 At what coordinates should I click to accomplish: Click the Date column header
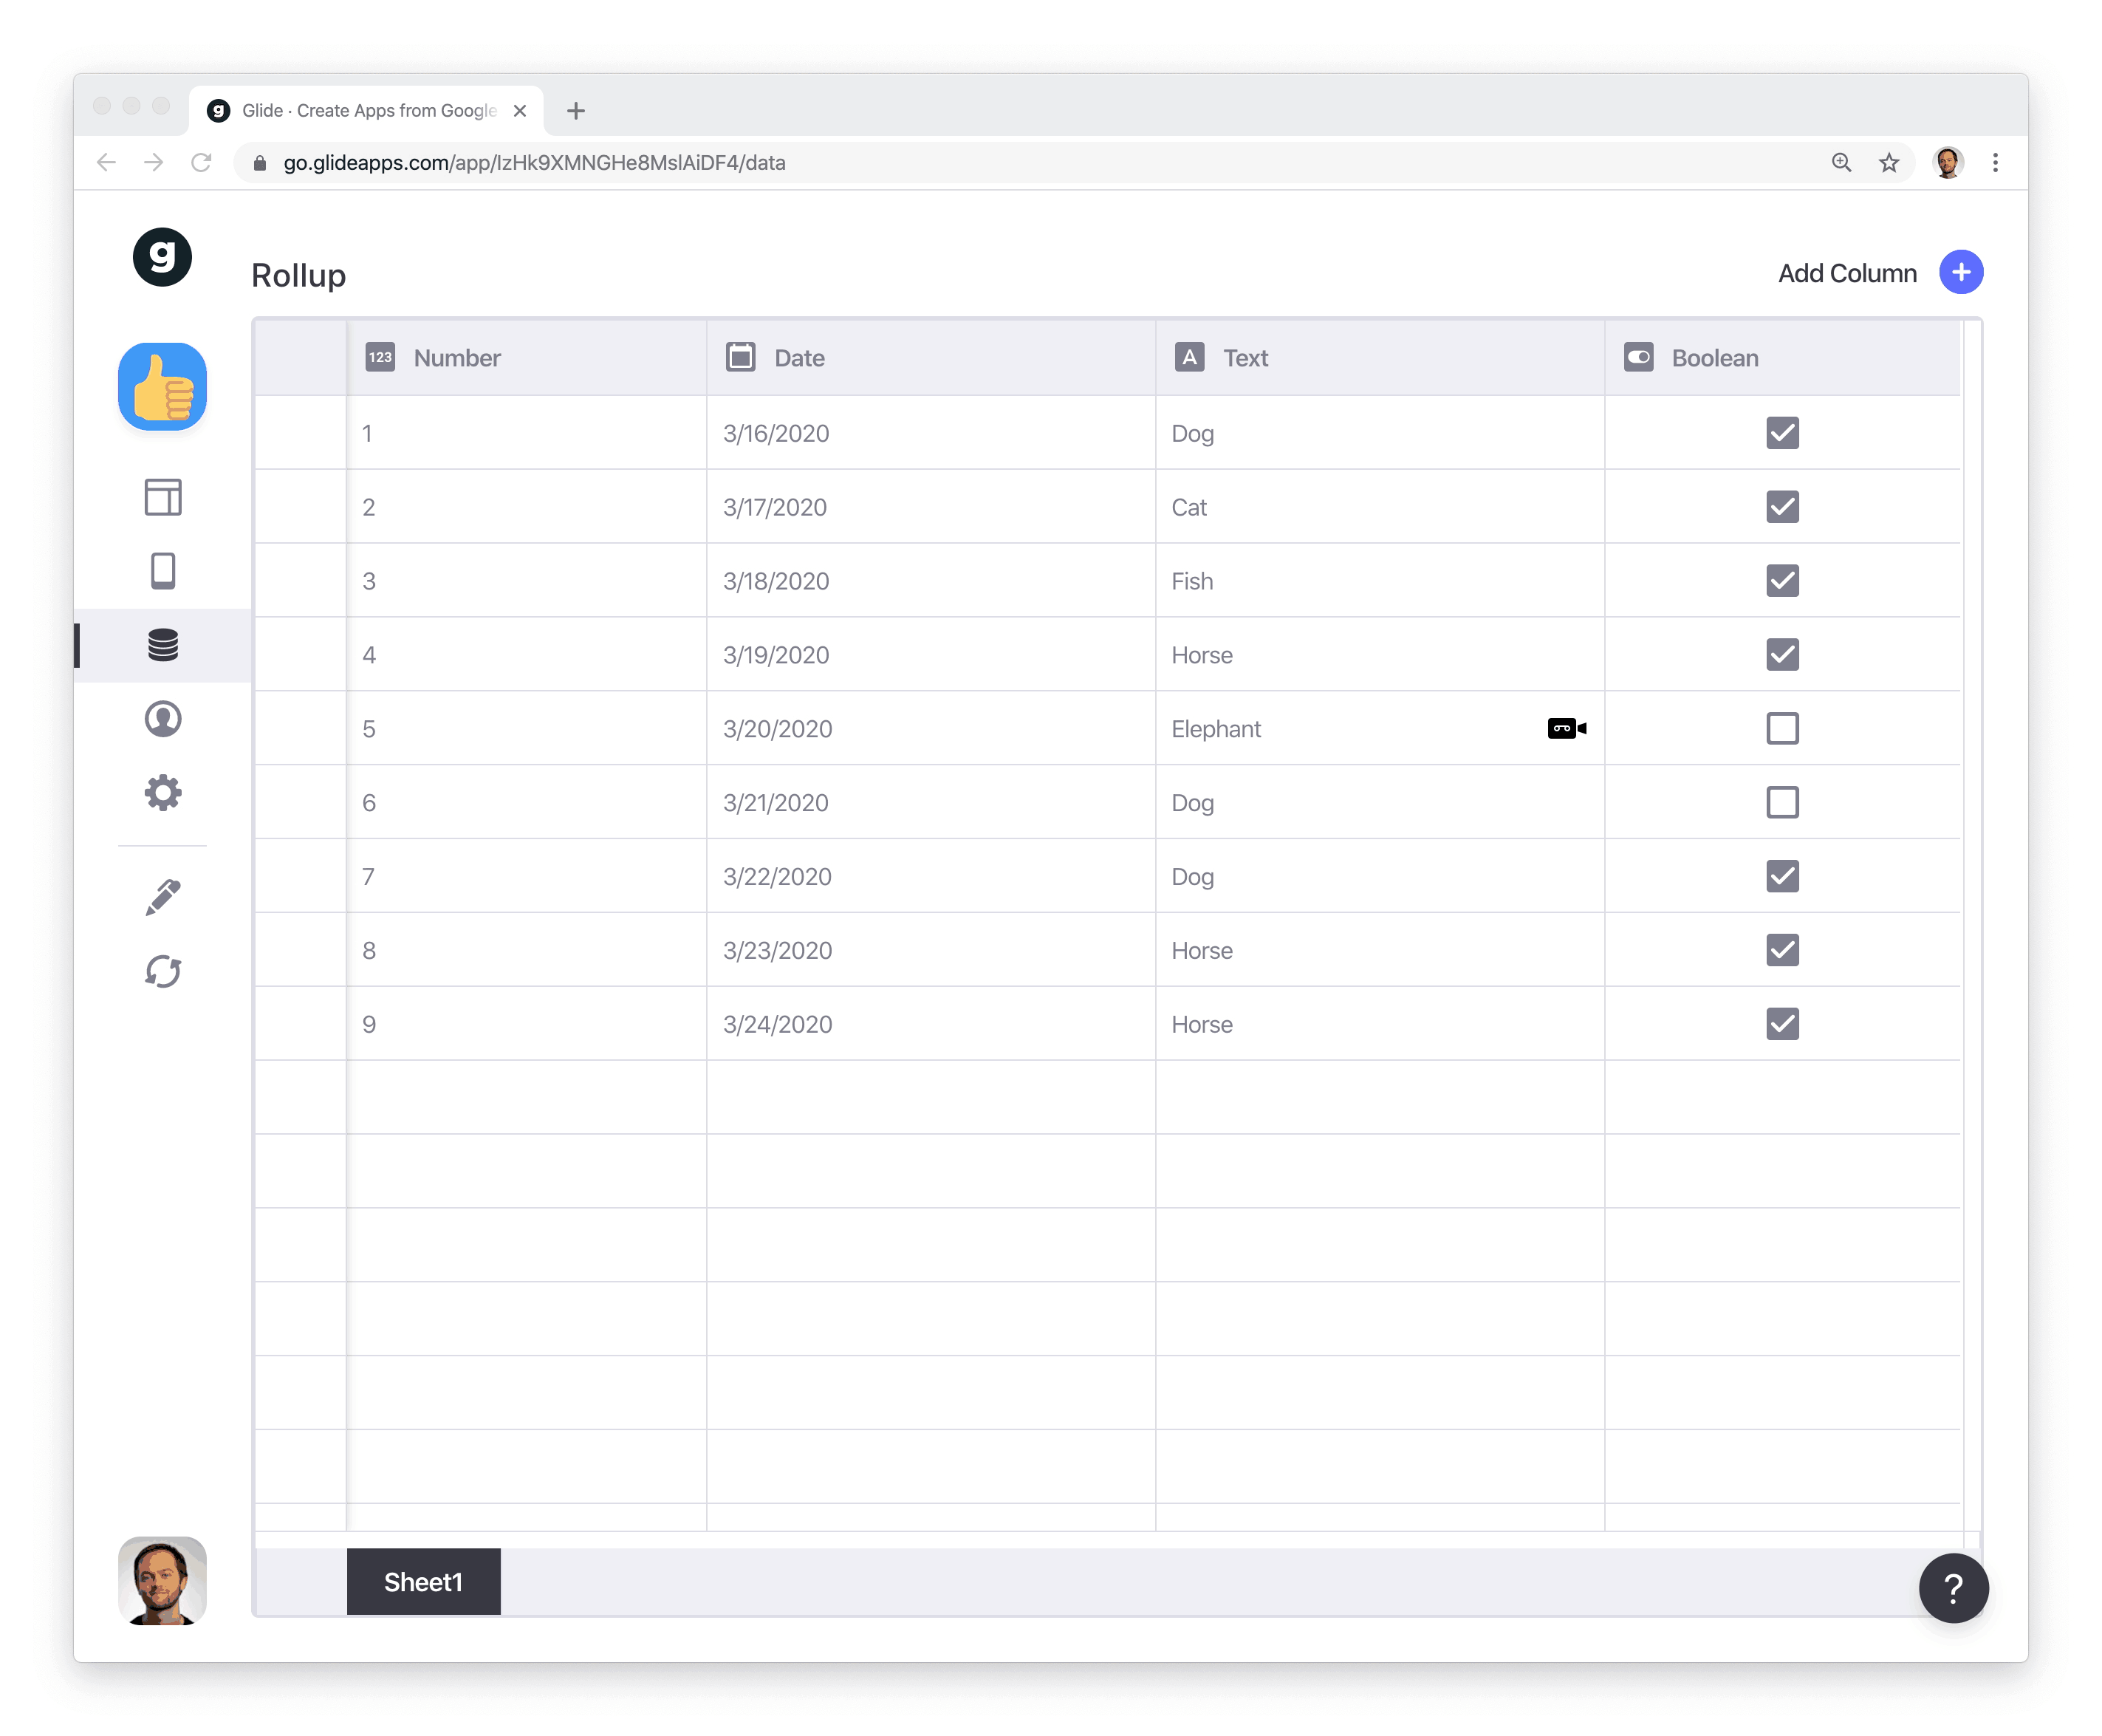coord(798,358)
